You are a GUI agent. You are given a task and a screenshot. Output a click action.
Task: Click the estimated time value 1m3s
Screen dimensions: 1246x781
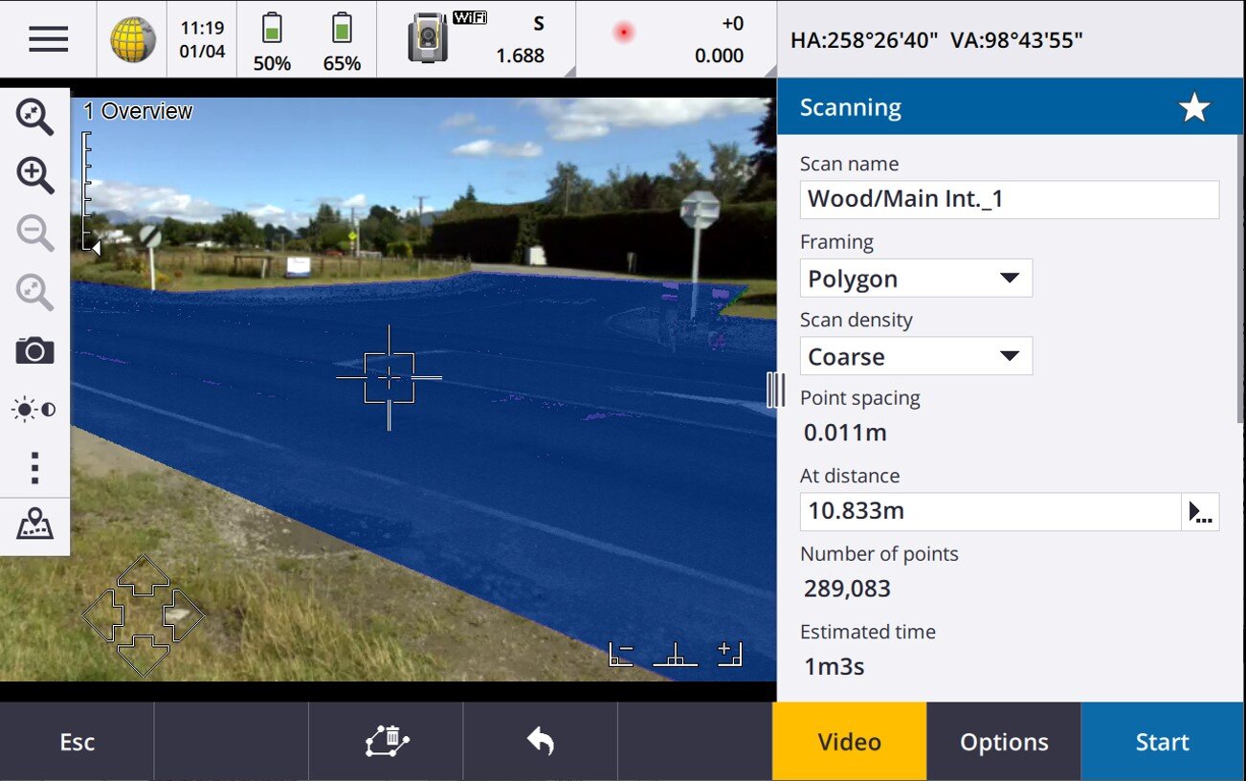(834, 666)
